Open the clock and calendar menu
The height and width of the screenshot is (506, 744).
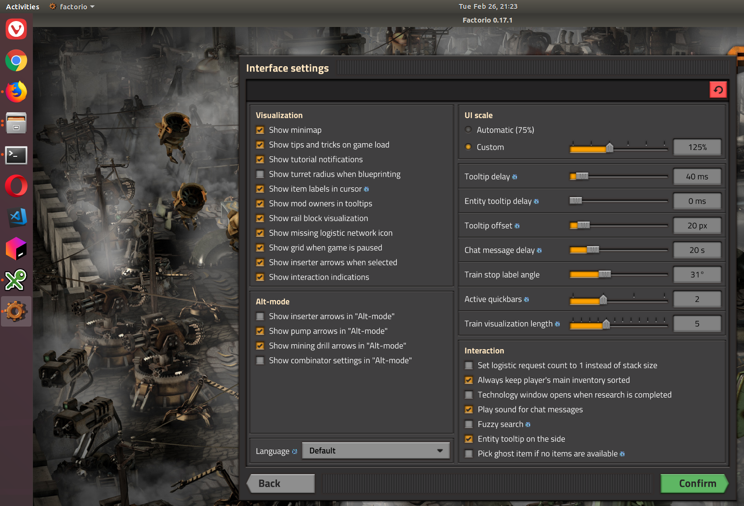pyautogui.click(x=488, y=6)
